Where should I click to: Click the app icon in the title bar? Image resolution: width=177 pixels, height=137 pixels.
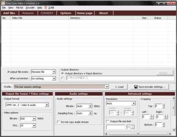(3, 3)
